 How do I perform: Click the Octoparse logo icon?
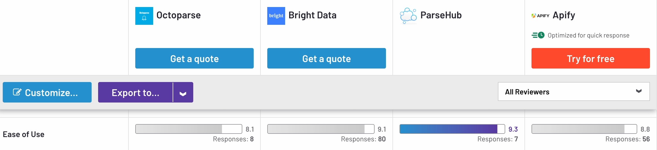point(144,16)
